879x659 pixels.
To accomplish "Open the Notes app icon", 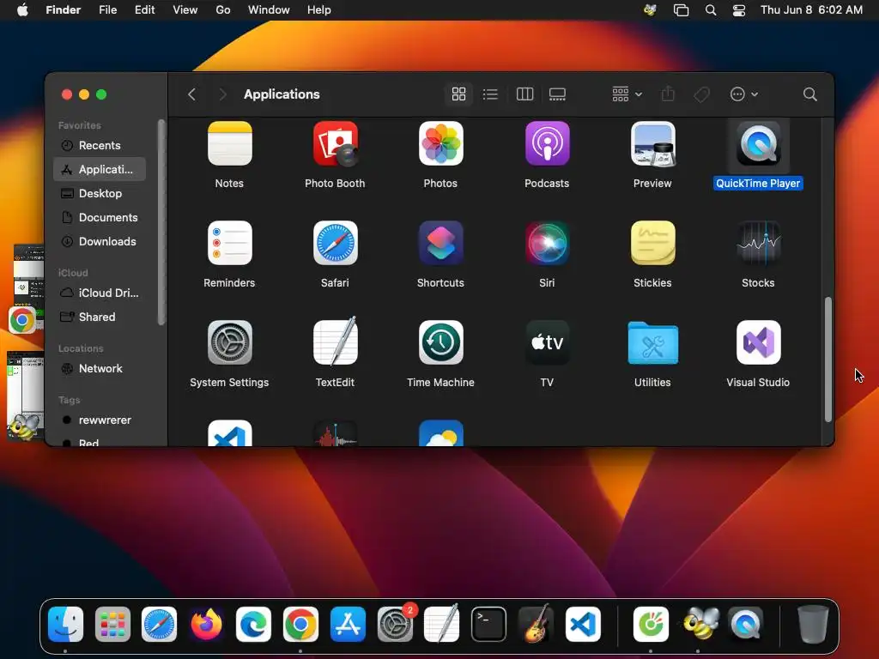I will [x=229, y=143].
